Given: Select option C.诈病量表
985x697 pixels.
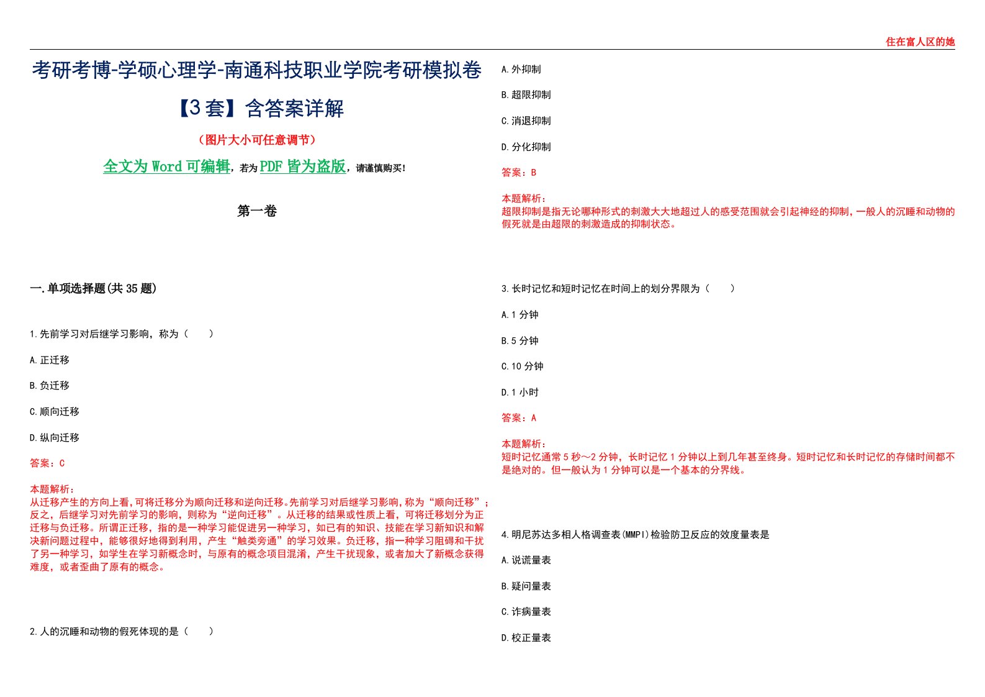Looking at the screenshot, I should (526, 612).
